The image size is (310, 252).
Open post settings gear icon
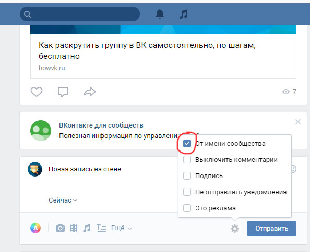click(235, 229)
